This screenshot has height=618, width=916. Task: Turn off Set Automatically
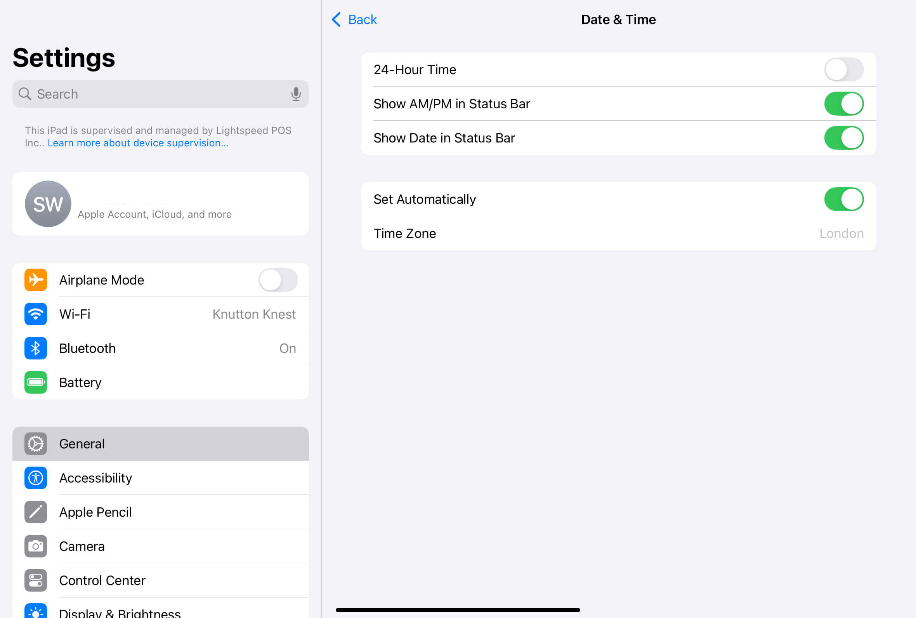(844, 199)
